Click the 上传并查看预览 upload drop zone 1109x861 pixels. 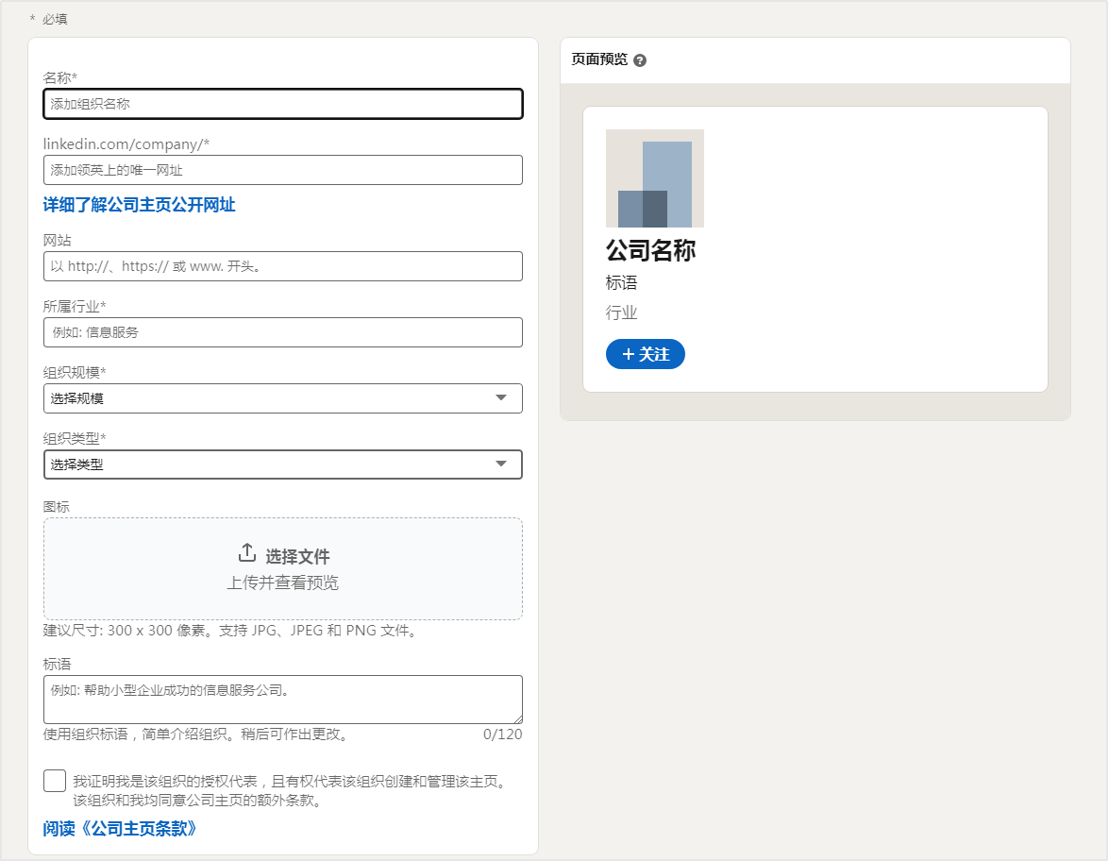pyautogui.click(x=282, y=583)
